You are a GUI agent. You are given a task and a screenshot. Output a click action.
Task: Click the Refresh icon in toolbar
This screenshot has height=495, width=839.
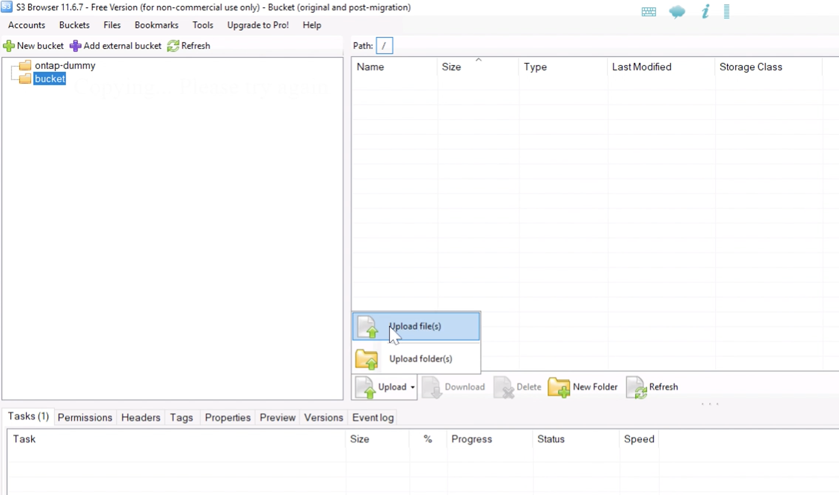[x=173, y=45]
